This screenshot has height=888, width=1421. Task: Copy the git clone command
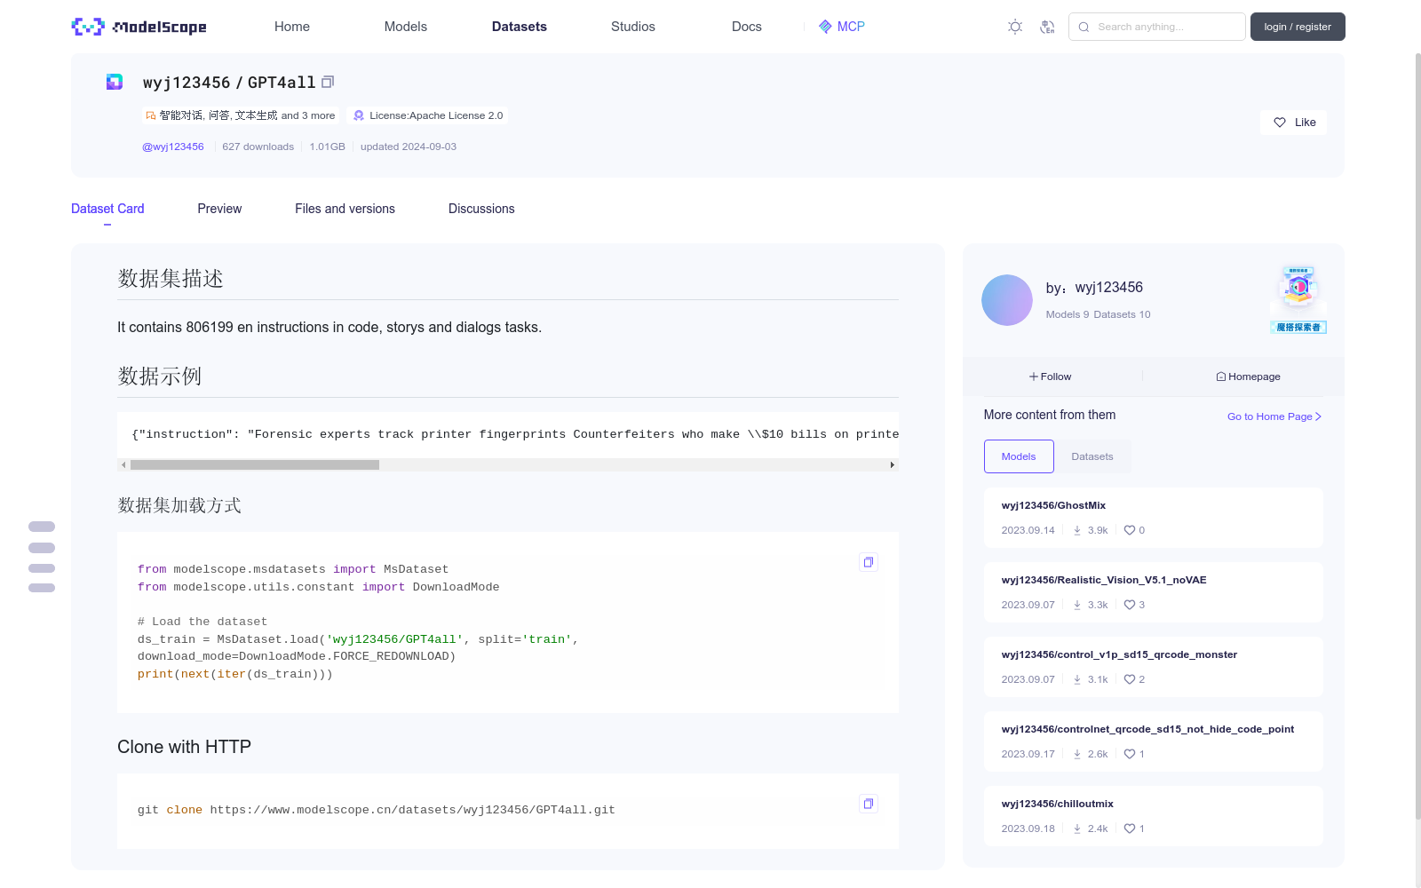pyautogui.click(x=868, y=804)
